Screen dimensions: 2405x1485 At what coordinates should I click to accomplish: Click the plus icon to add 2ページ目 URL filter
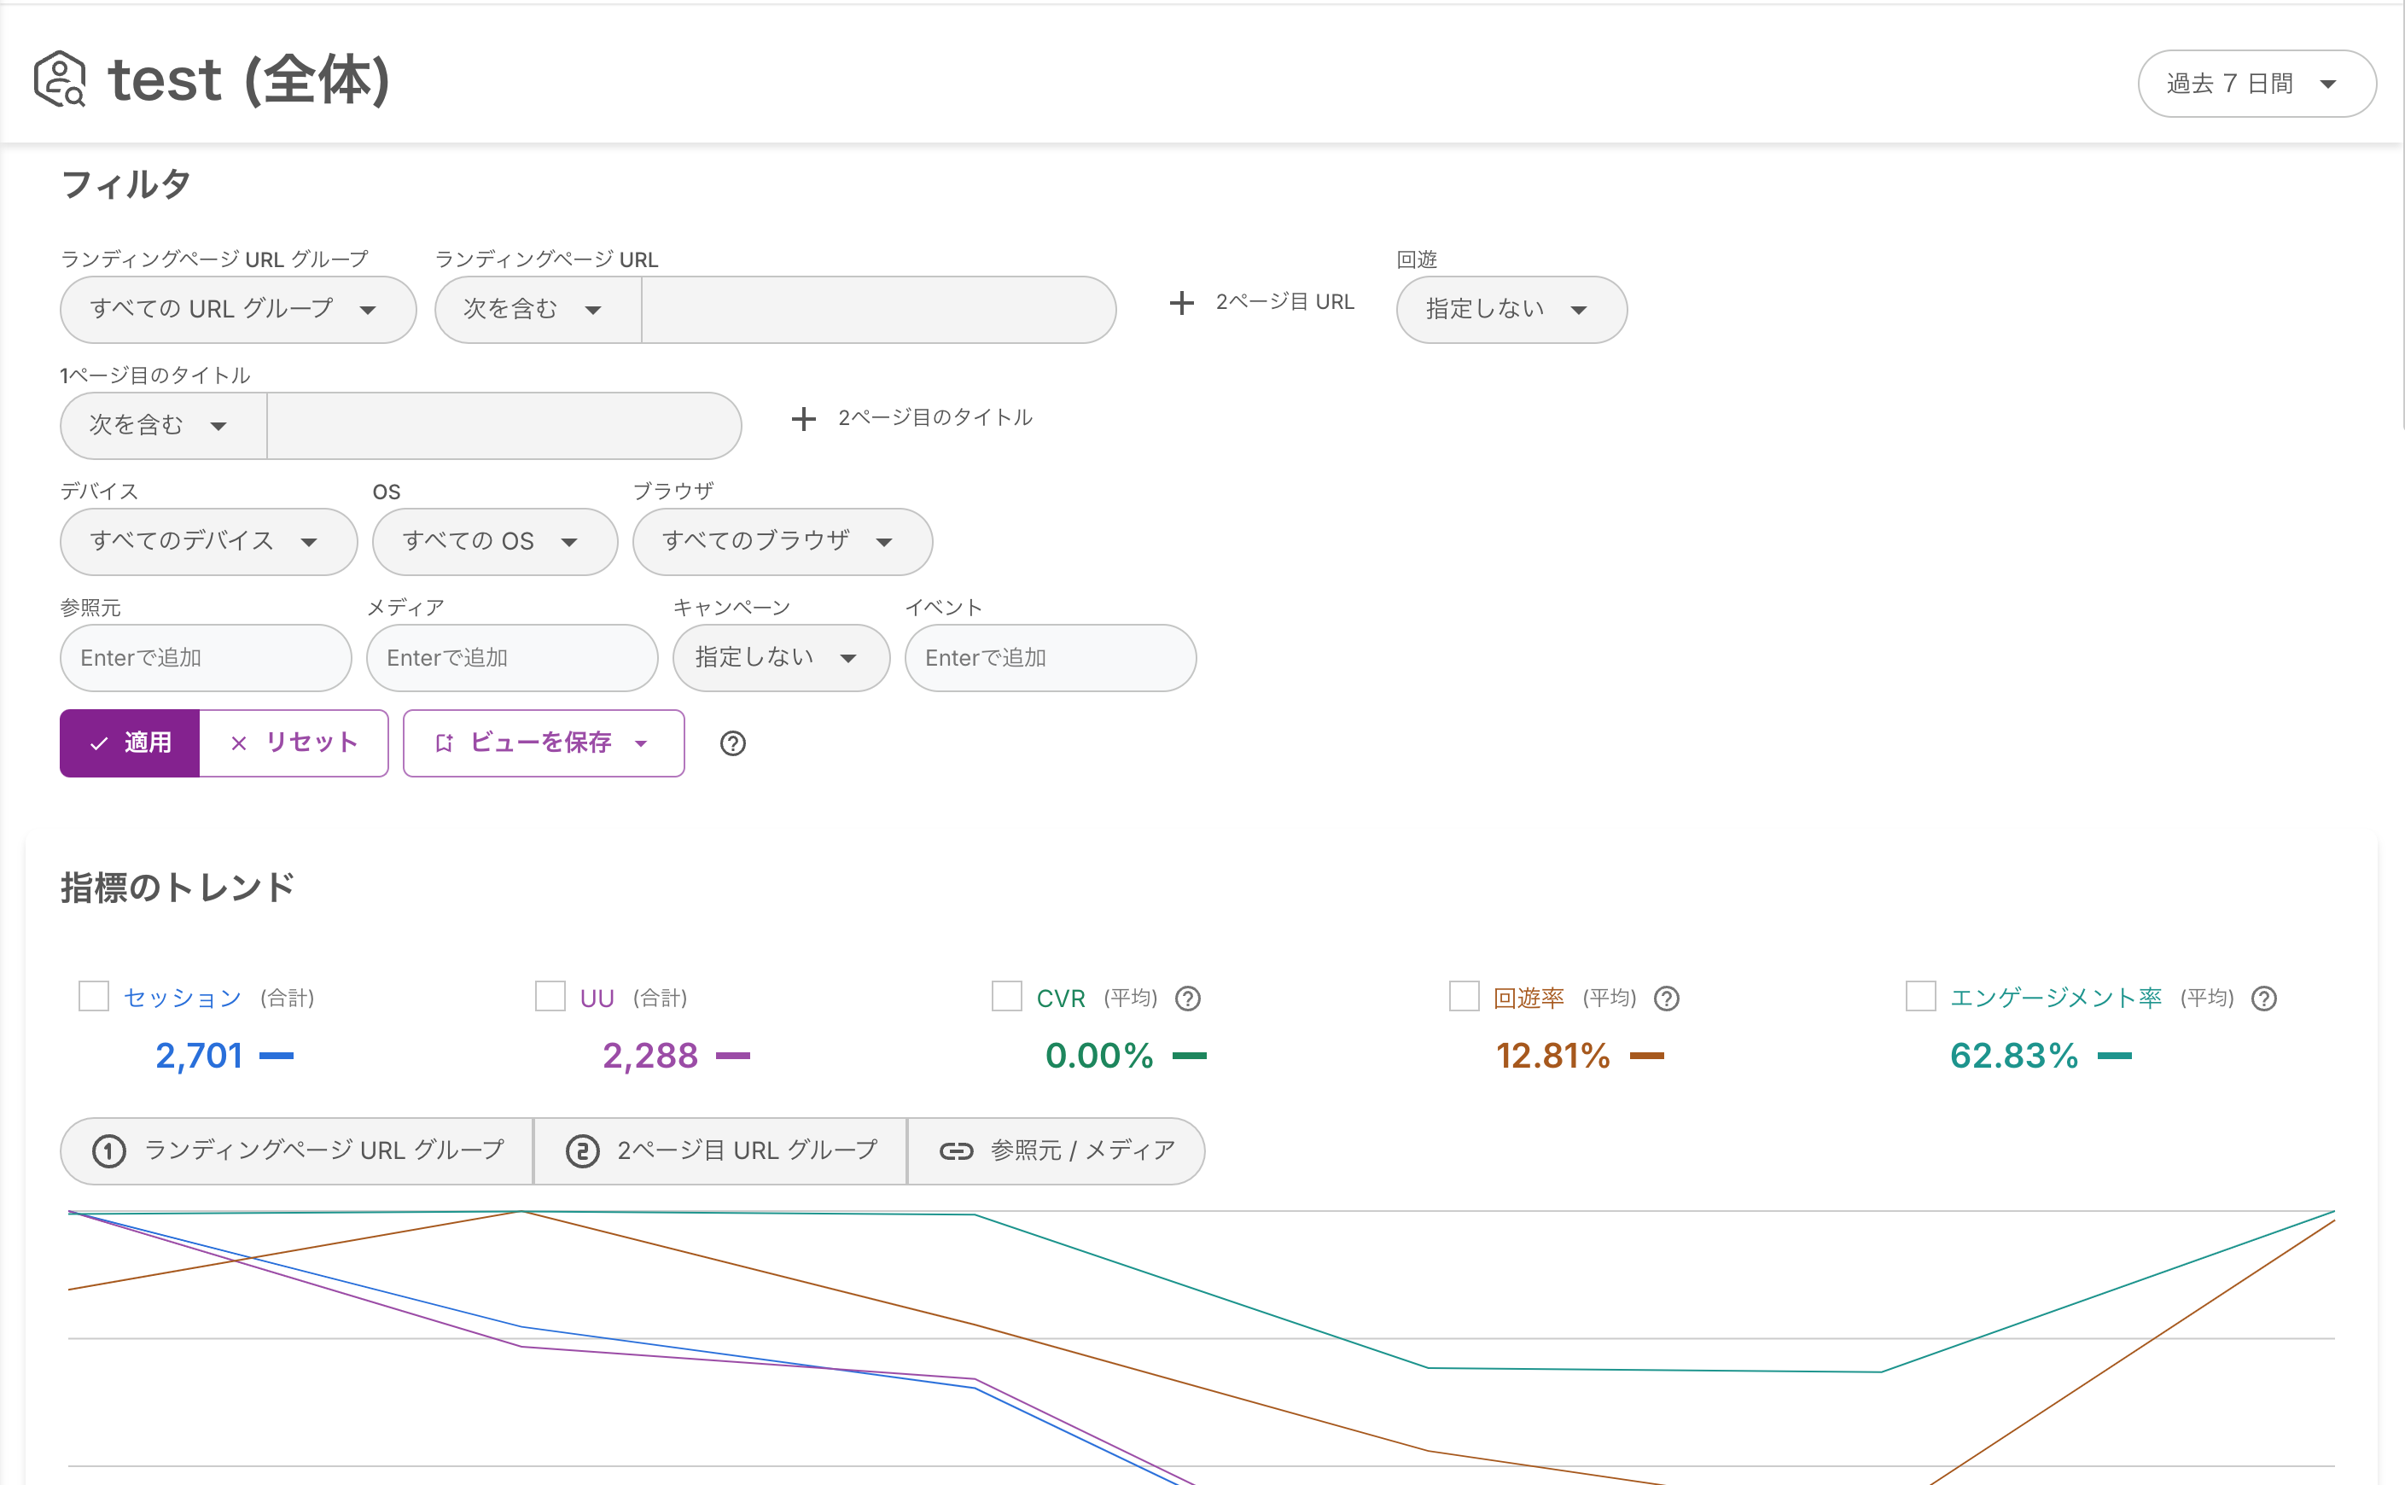pos(1180,302)
